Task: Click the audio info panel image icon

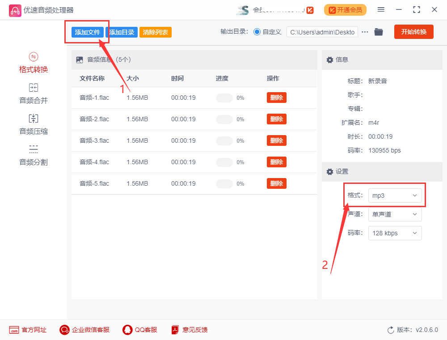Action: point(80,59)
